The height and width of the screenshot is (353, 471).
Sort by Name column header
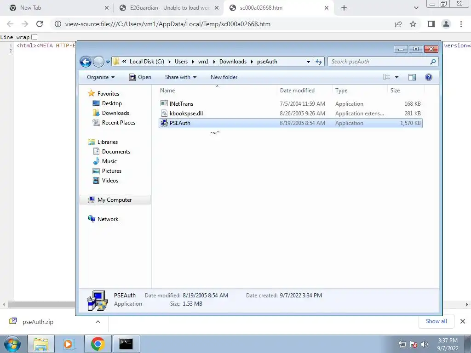pos(217,91)
